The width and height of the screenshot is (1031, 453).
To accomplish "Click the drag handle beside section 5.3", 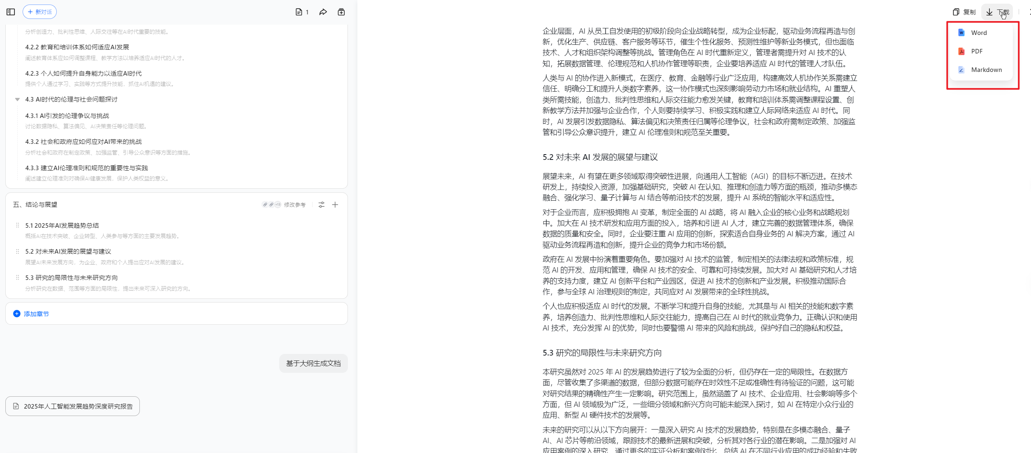I will pos(17,277).
